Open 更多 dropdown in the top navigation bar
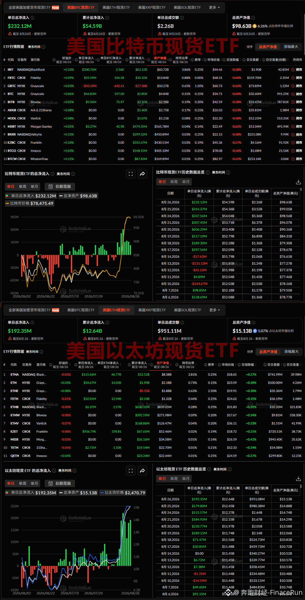Screen dimensions: 305x600 [214, 8]
